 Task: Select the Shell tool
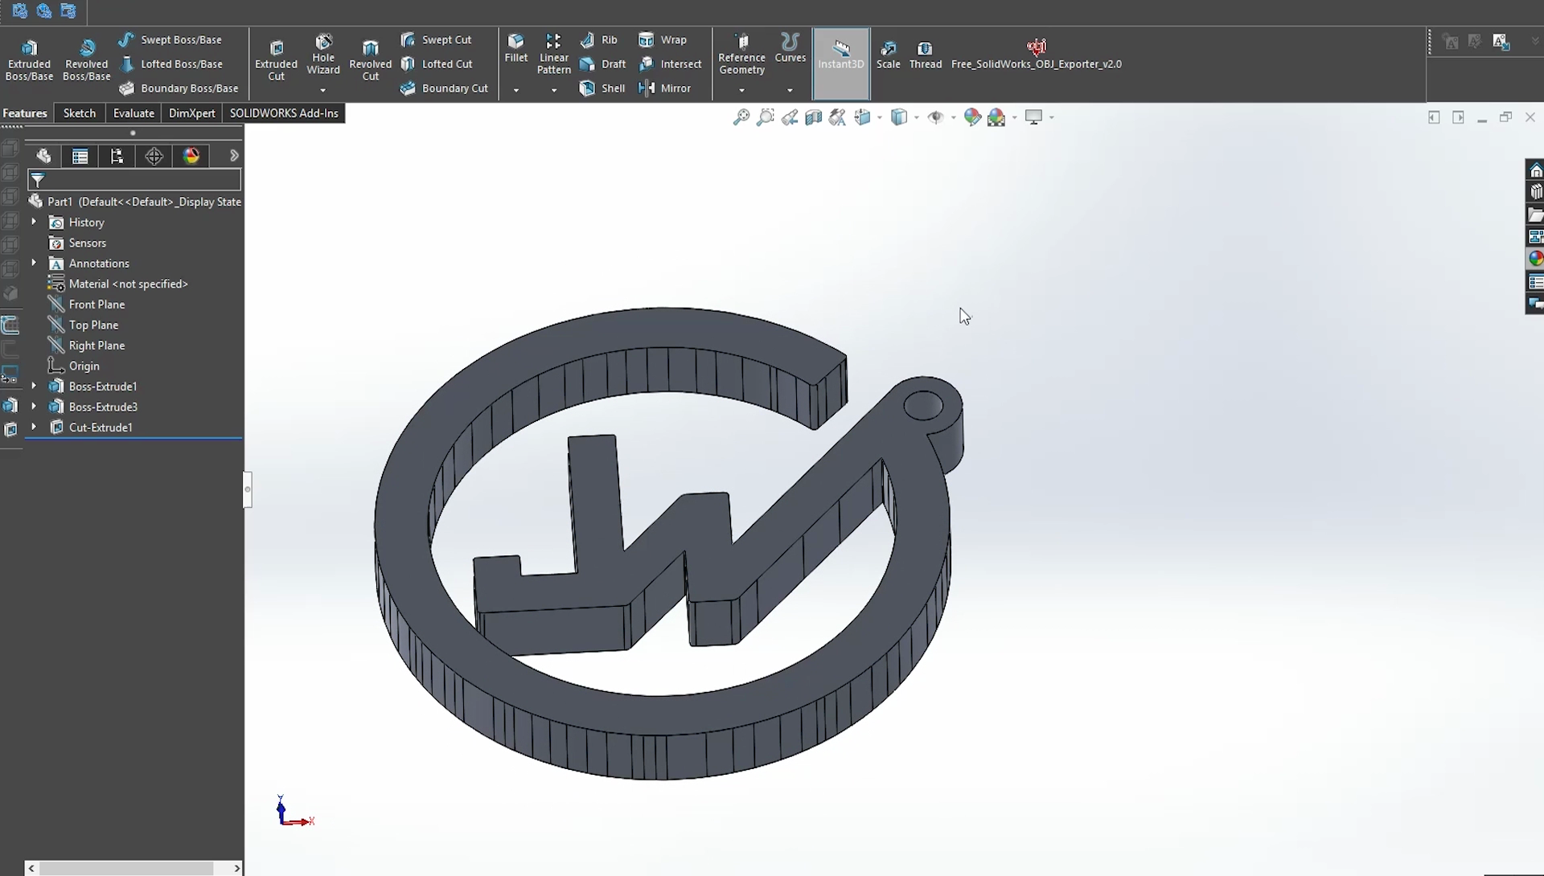click(x=602, y=88)
